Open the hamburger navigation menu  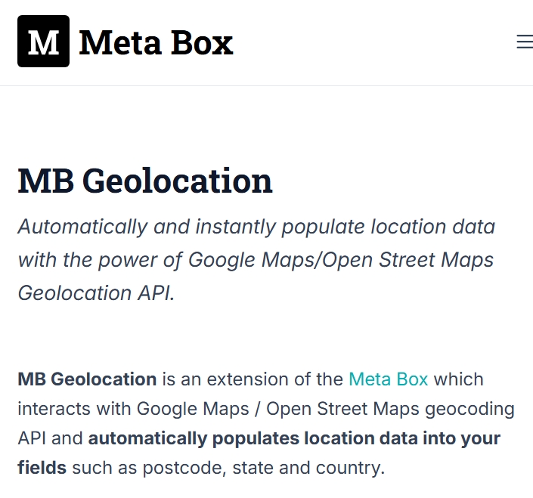[x=525, y=42]
